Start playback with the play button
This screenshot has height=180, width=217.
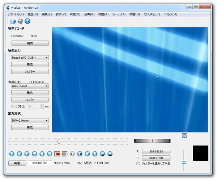coord(12,154)
